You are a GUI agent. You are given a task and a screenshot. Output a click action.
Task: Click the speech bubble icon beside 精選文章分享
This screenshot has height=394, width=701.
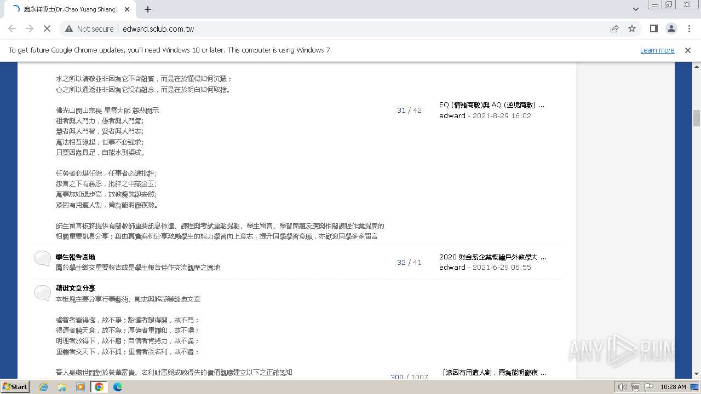click(x=42, y=293)
